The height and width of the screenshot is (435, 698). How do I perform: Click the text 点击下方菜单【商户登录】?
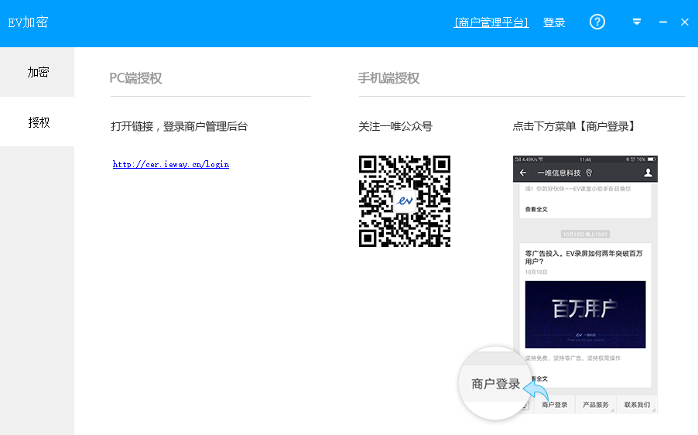click(x=574, y=126)
